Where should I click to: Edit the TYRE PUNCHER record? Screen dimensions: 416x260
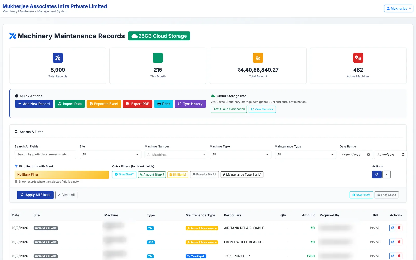coord(393,256)
